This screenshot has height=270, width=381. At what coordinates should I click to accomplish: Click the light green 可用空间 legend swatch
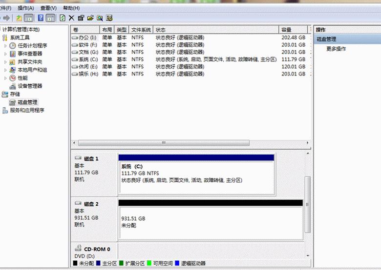coord(149,263)
